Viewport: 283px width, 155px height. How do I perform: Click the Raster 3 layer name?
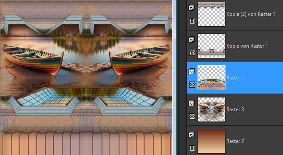click(235, 109)
